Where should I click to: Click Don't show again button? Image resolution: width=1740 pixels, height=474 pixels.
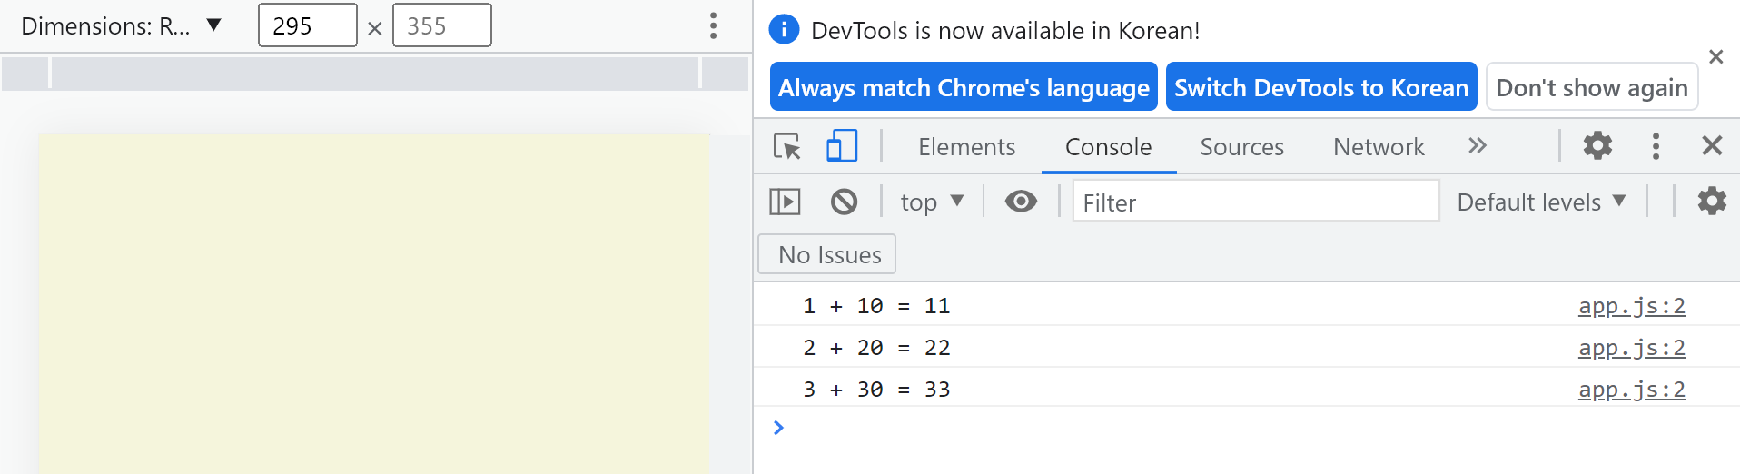pos(1592,87)
